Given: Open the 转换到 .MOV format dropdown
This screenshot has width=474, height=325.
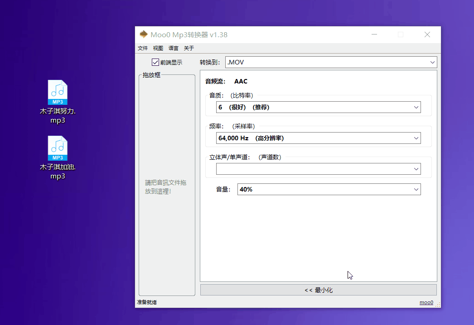Looking at the screenshot, I should pos(331,62).
